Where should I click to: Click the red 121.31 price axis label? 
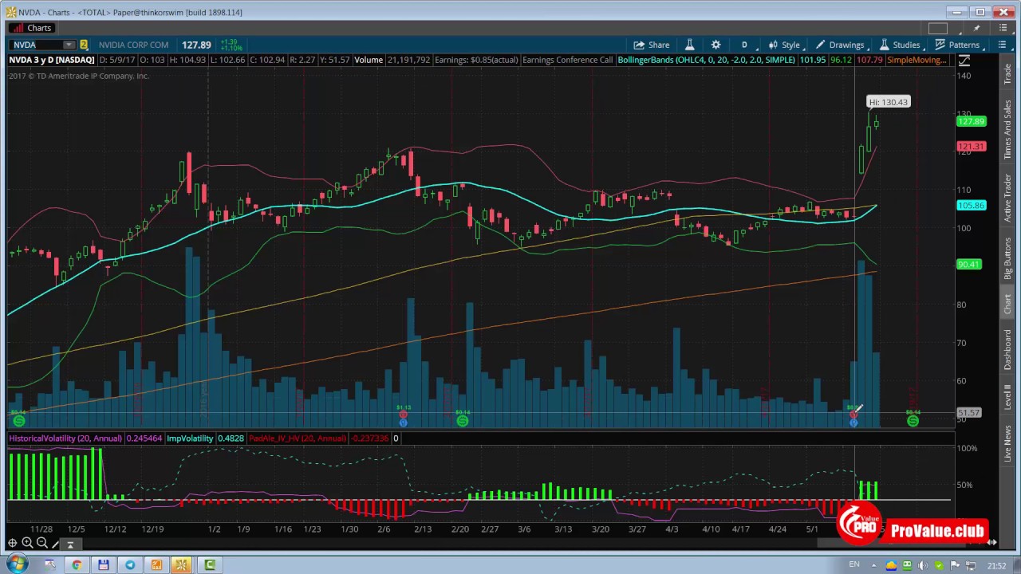click(x=972, y=147)
